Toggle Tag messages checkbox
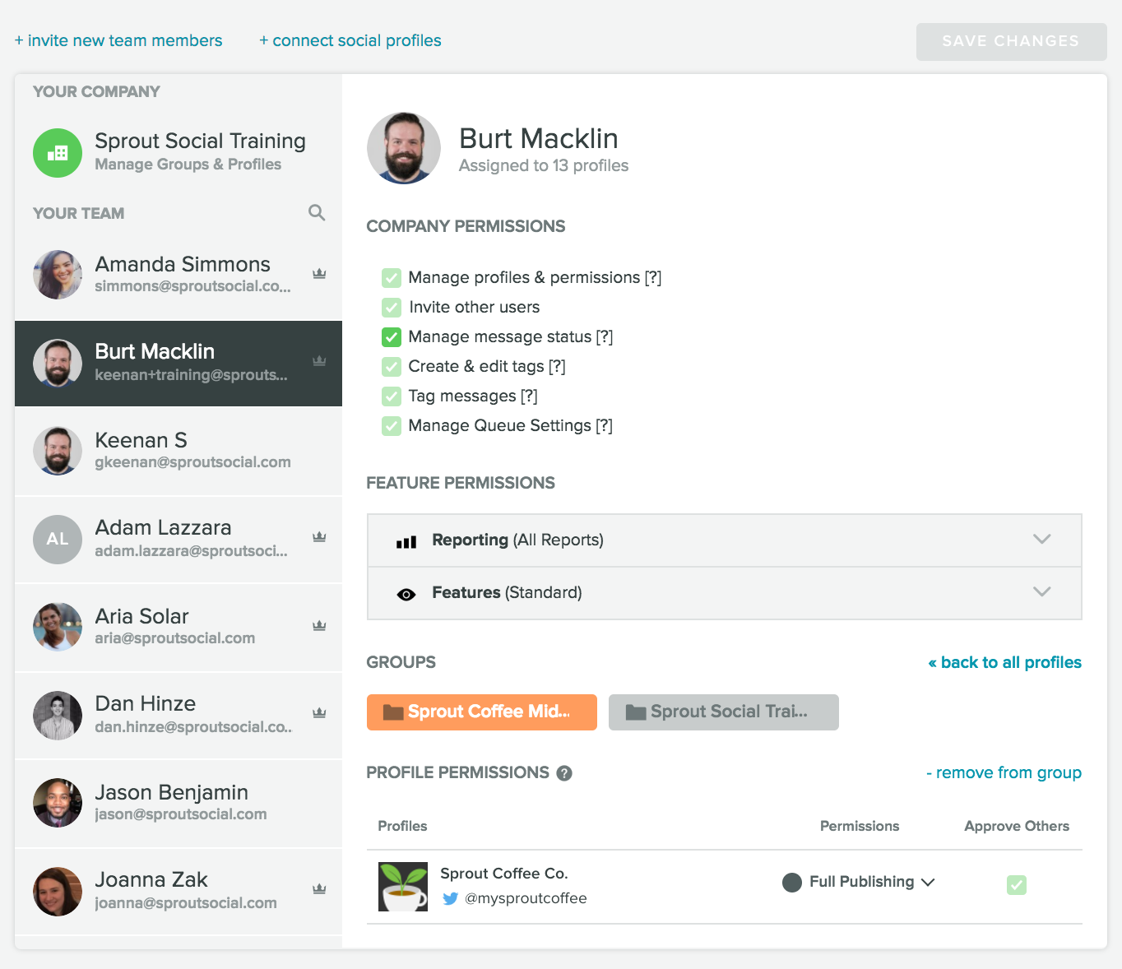Image resolution: width=1122 pixels, height=969 pixels. [392, 396]
